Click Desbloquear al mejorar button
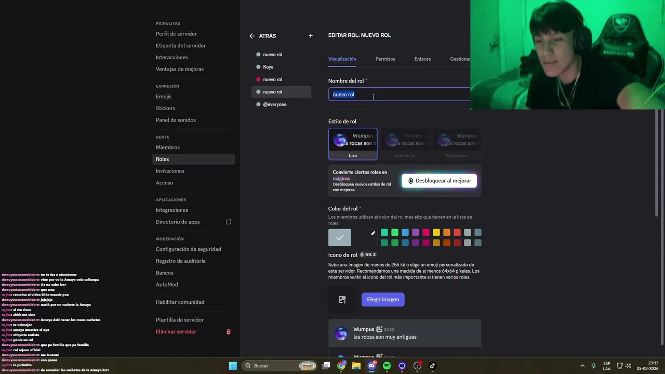665x374 pixels. pos(439,181)
